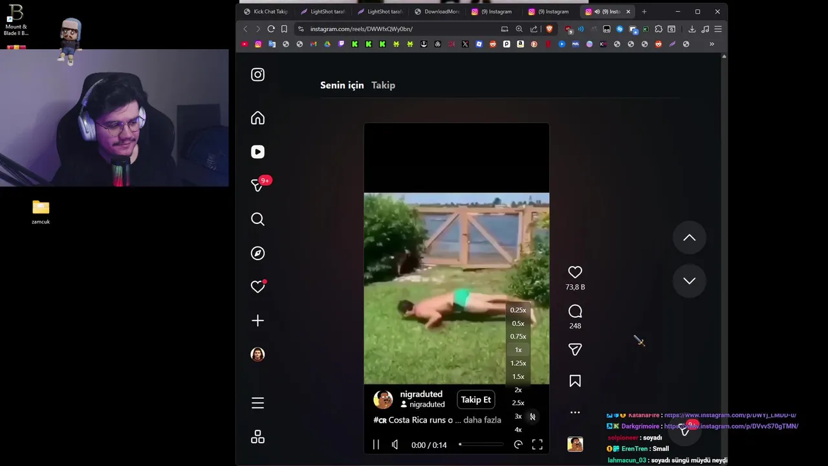This screenshot has width=828, height=466.
Task: Open browser downloads icon
Action: (692, 29)
